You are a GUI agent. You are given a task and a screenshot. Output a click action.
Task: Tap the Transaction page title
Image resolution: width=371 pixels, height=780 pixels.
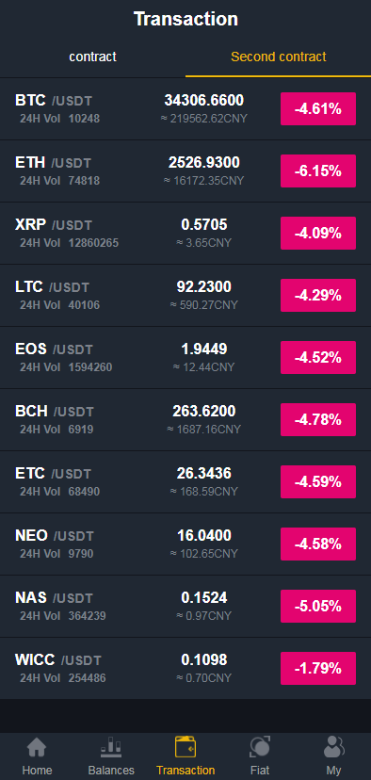[185, 20]
